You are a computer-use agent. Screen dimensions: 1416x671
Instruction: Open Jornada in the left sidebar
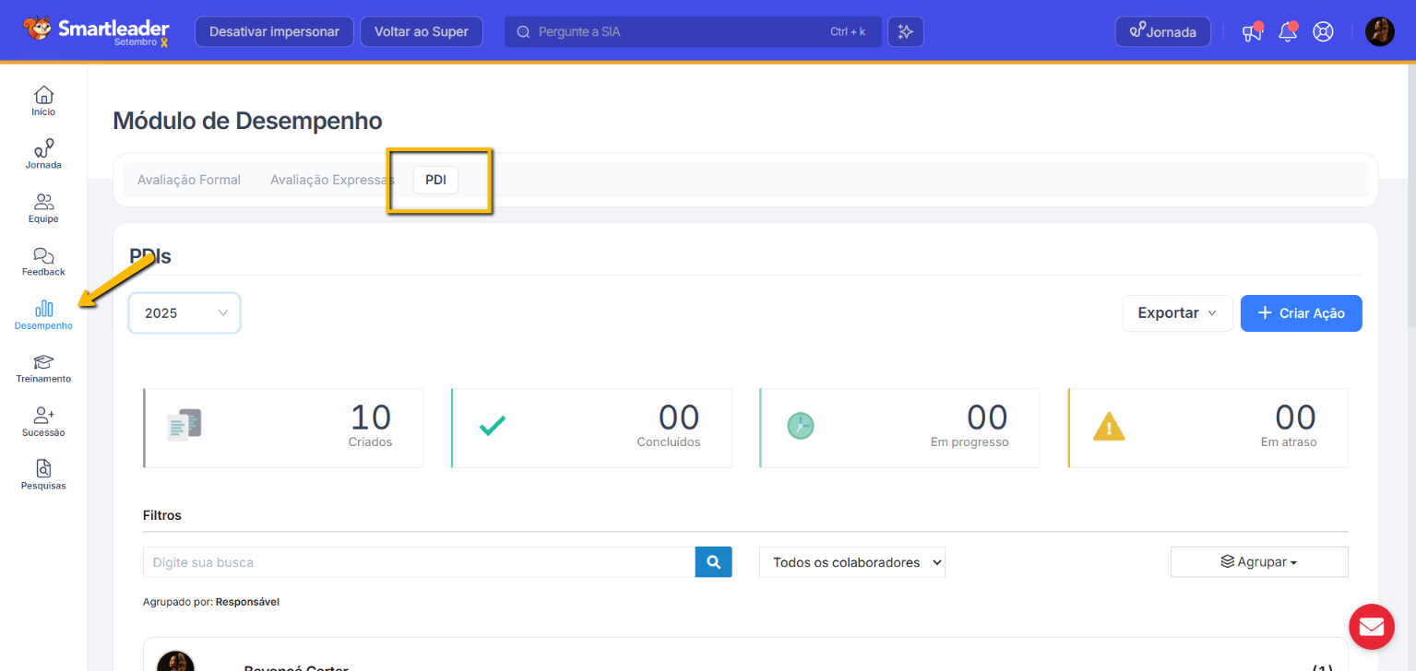[x=43, y=154]
